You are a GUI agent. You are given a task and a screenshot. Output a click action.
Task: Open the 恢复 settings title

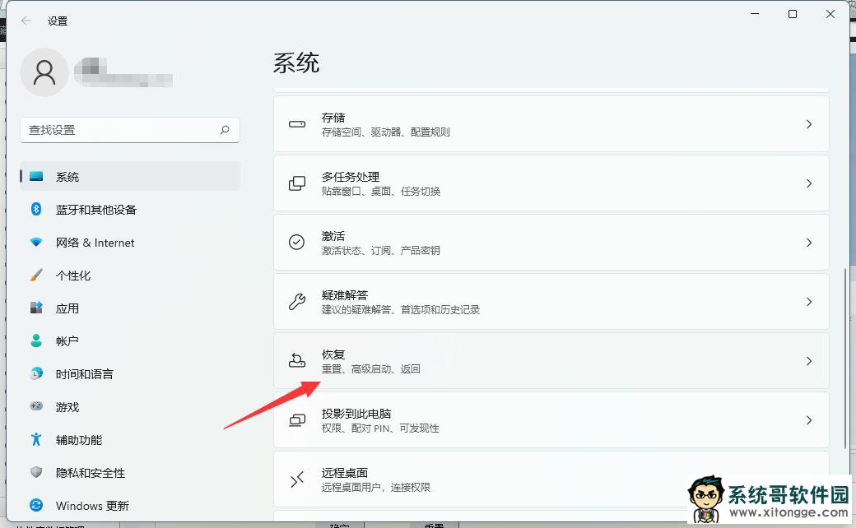click(333, 354)
